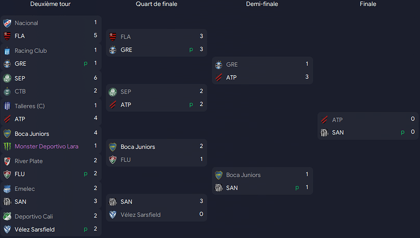The width and height of the screenshot is (420, 238).
Task: Open the ATP vs SAN final match
Action: click(368, 126)
